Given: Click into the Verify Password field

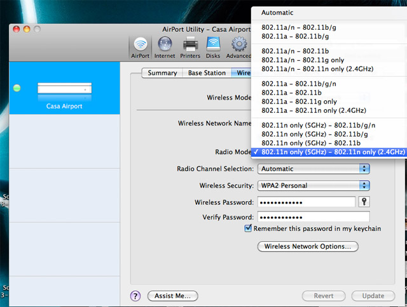Looking at the screenshot, I should click(314, 217).
